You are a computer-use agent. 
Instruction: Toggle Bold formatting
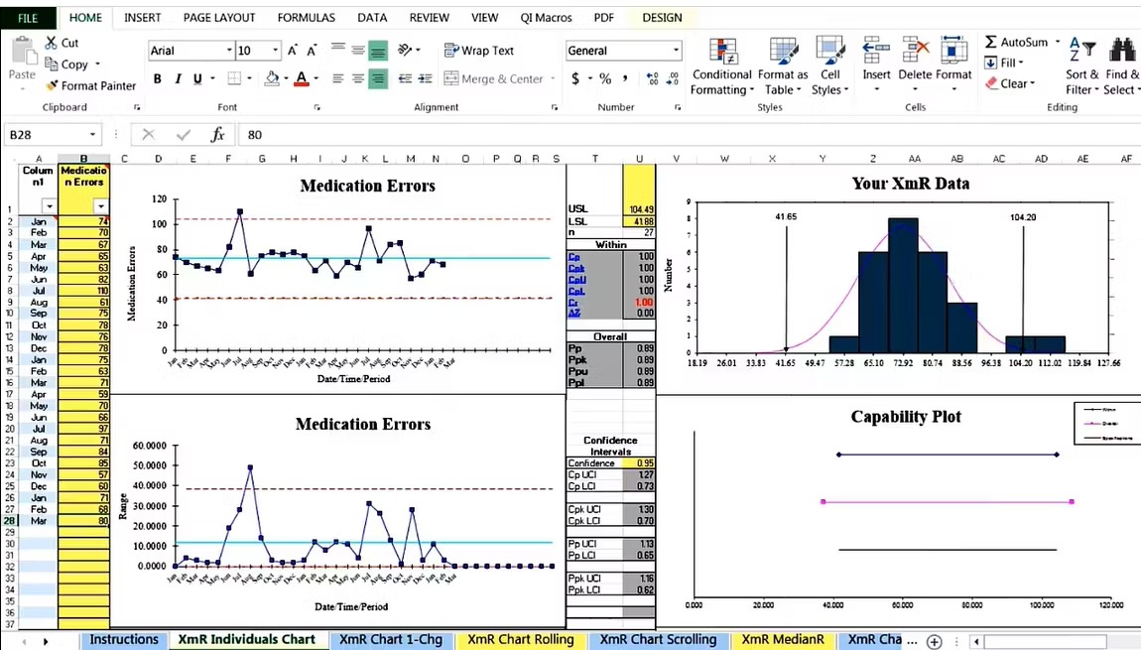[157, 78]
